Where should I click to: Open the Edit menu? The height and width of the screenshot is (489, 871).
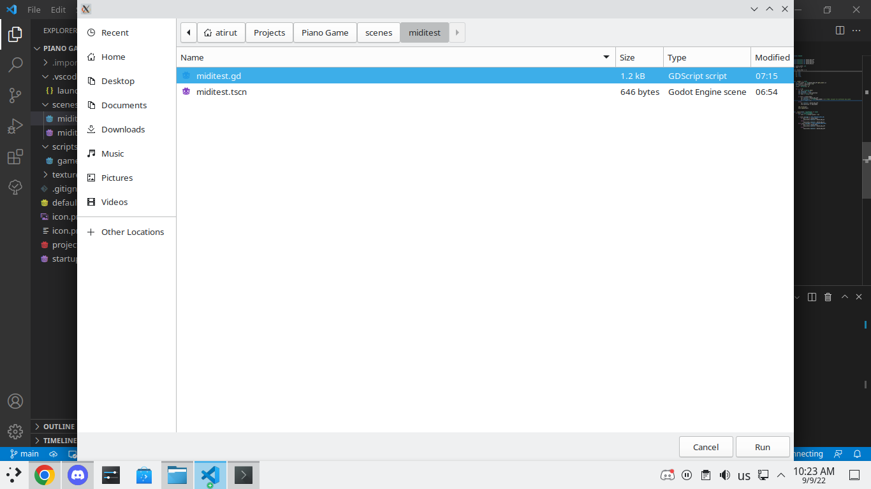58,10
